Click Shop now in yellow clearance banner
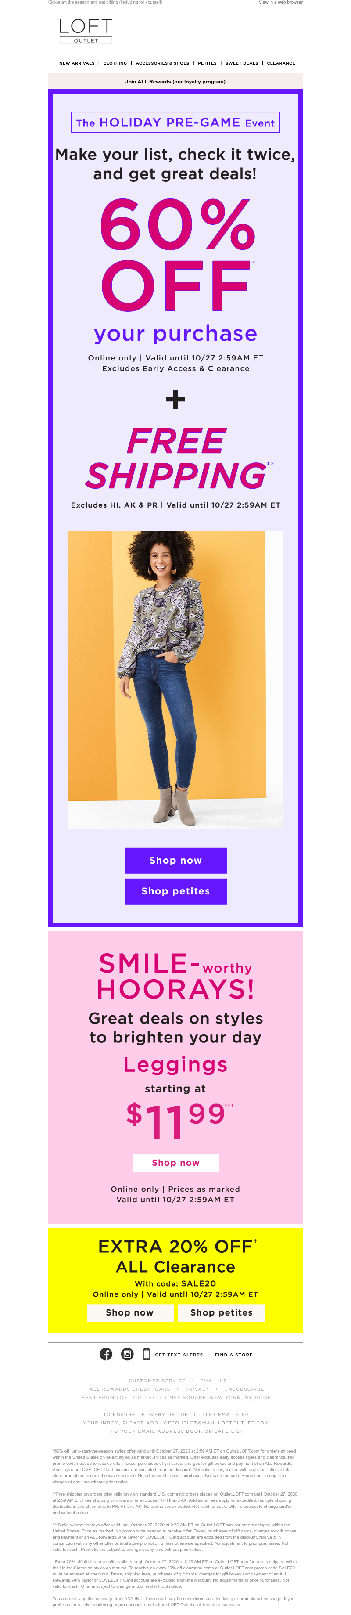351x1615 pixels. (x=130, y=1312)
